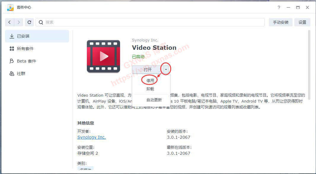Choose 卸载 to uninstall Video Station
This screenshot has width=316, height=174.
(x=150, y=89)
